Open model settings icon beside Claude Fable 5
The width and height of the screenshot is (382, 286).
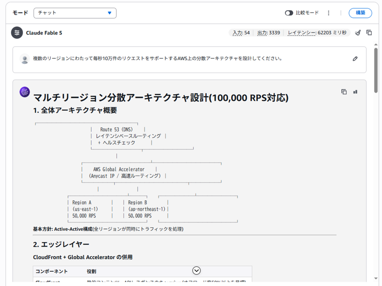(x=17, y=33)
